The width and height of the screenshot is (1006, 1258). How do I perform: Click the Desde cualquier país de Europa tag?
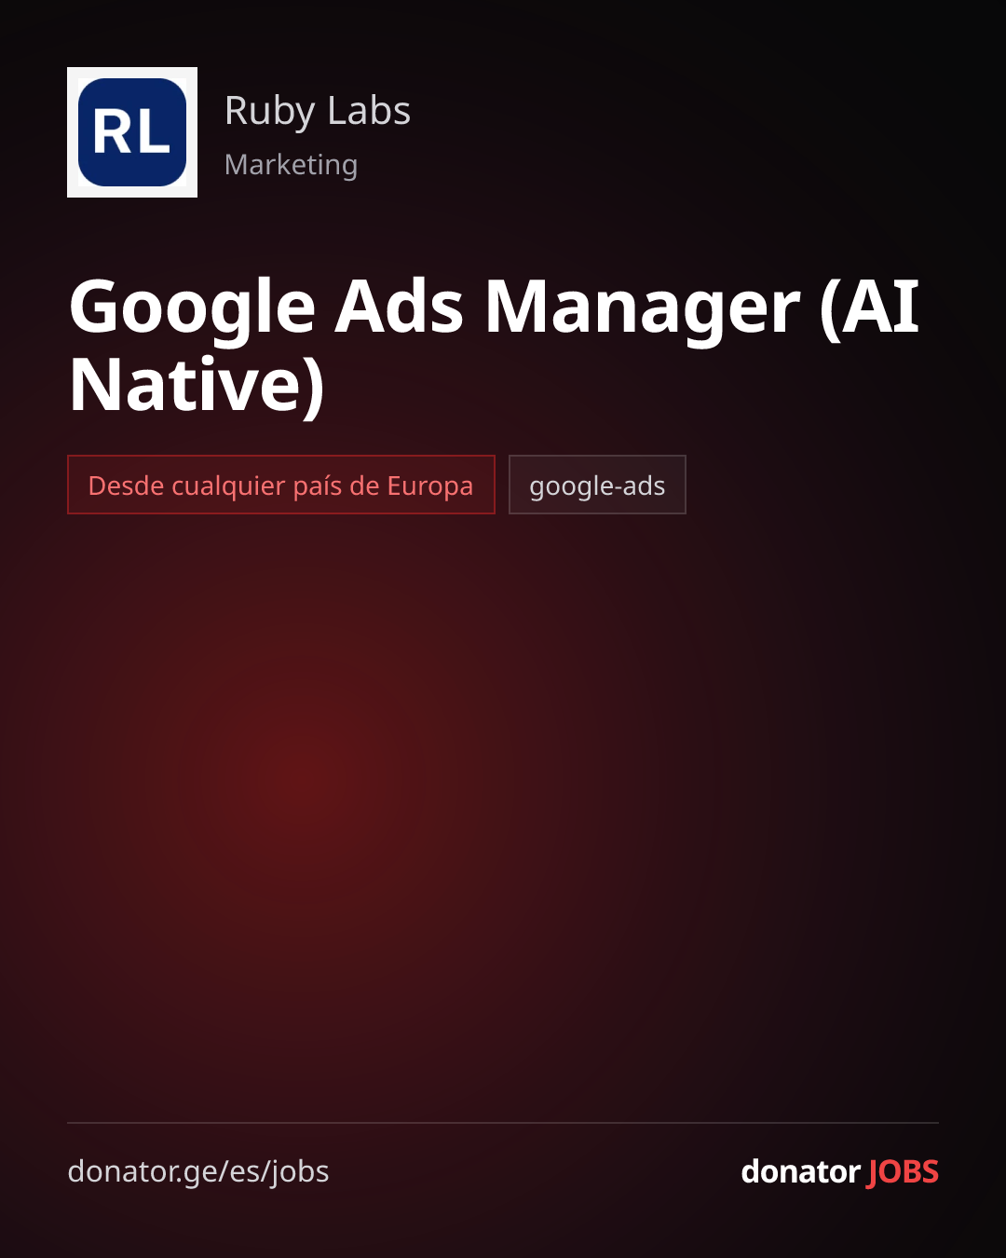(281, 485)
